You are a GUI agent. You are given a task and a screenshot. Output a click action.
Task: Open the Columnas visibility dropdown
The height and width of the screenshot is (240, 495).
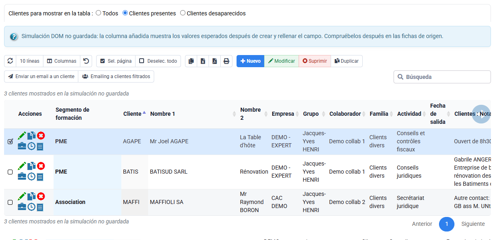pos(62,61)
